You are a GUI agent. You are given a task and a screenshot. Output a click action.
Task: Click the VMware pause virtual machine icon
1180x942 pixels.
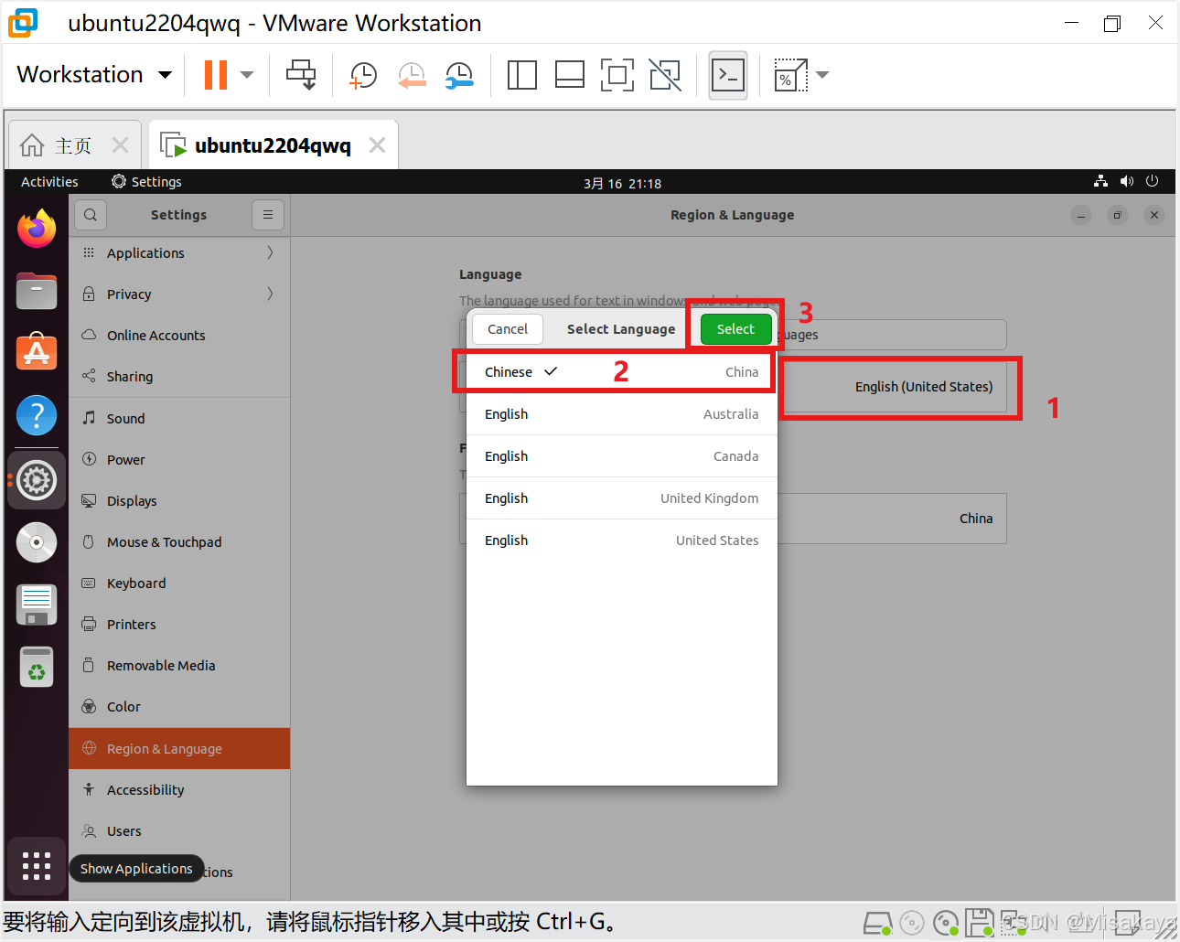216,75
